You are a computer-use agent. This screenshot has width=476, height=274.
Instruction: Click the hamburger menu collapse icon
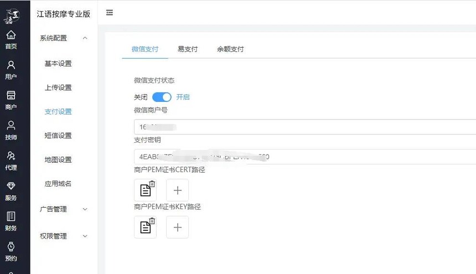point(110,13)
